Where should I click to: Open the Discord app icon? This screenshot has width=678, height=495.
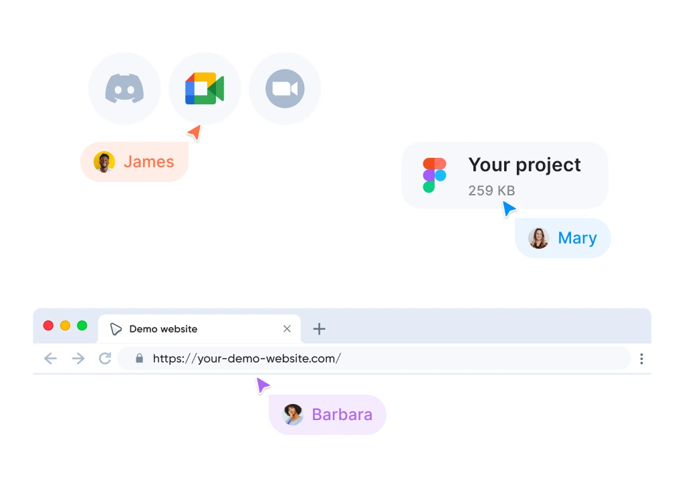coord(124,89)
